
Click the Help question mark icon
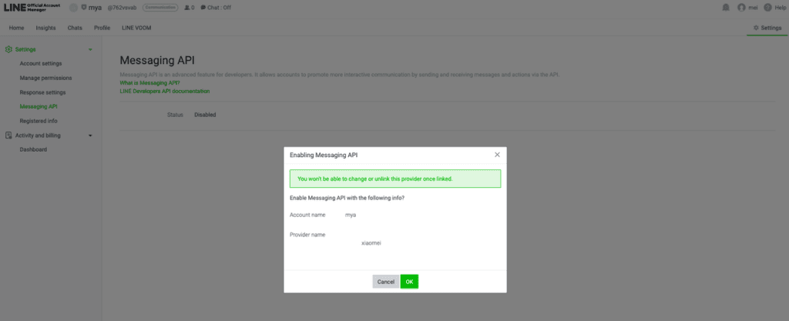(x=767, y=8)
